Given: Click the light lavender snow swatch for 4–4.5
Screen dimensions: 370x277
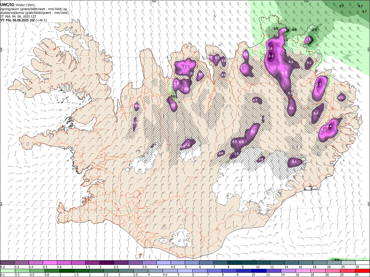Looking at the screenshot, I should (164, 263).
